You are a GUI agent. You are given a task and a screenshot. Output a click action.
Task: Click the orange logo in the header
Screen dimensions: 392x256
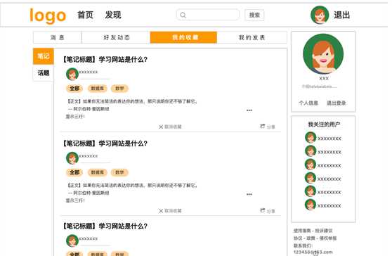(48, 15)
